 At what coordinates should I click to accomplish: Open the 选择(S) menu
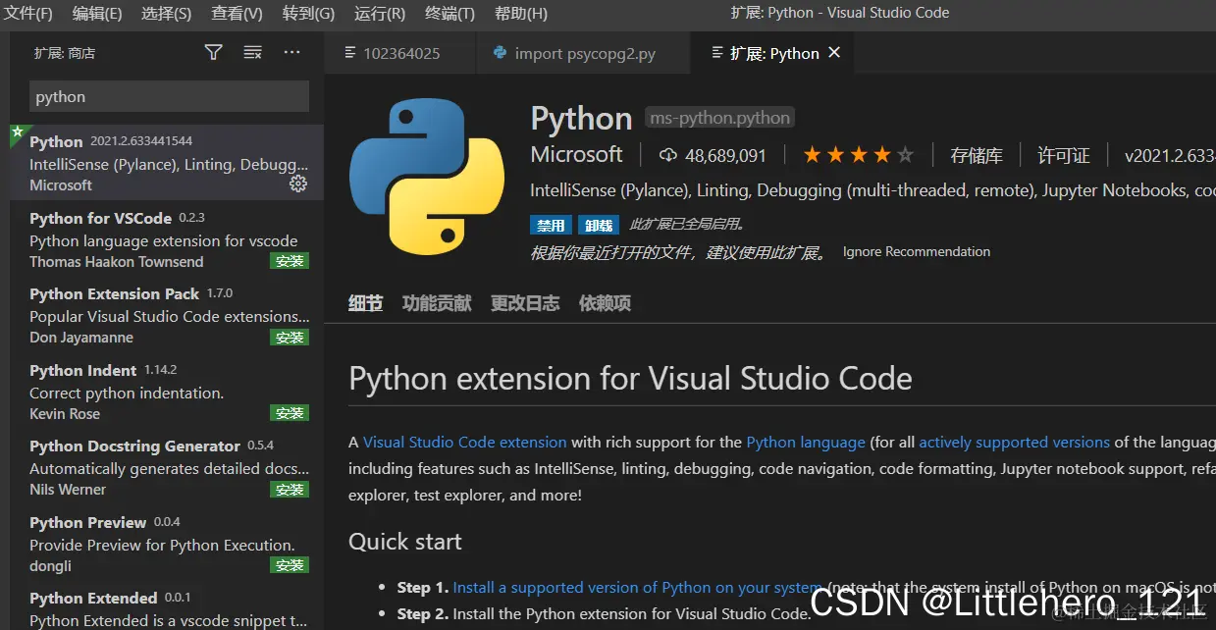pos(166,14)
